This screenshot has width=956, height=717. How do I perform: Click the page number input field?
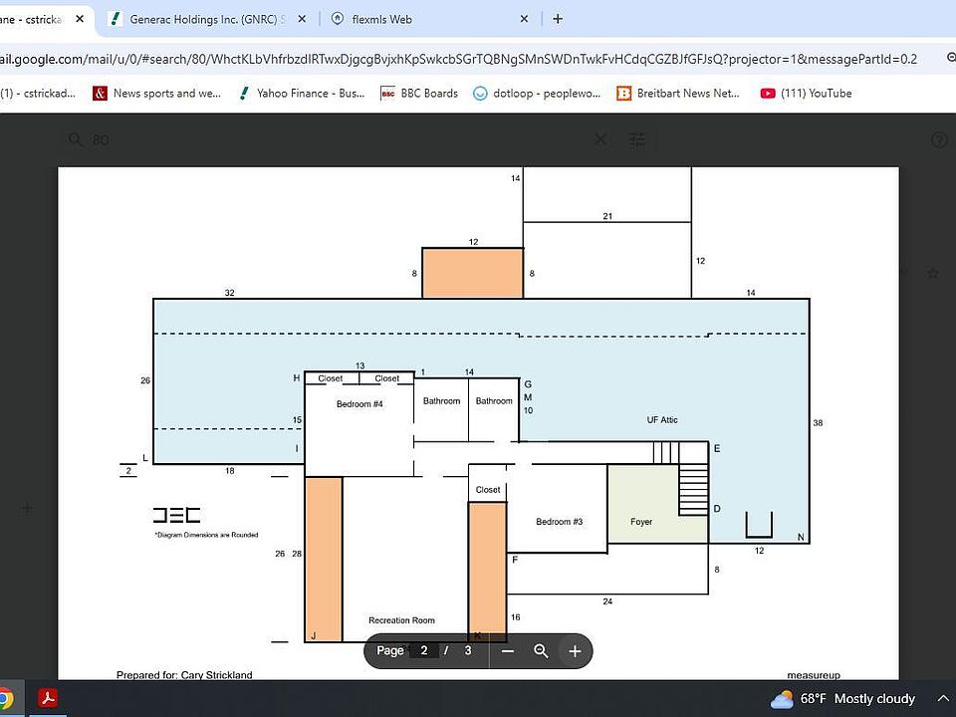[424, 651]
